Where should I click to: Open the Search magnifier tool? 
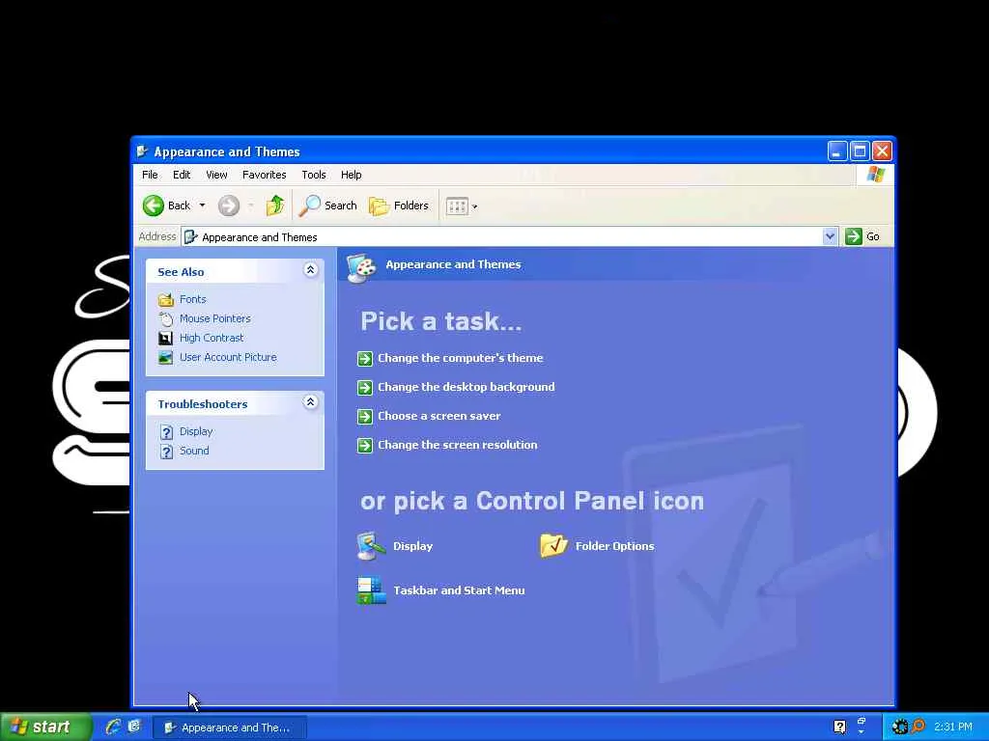[328, 206]
